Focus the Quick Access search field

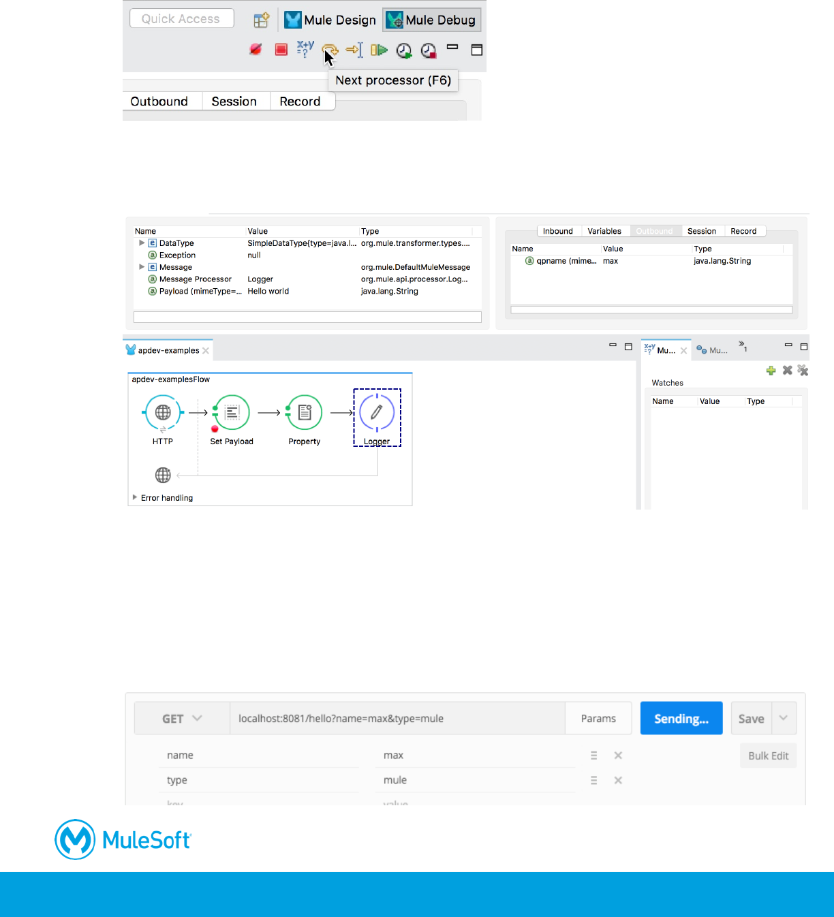(181, 18)
